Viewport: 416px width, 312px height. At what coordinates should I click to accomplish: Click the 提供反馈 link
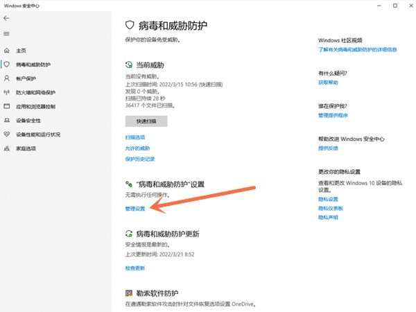(x=328, y=148)
